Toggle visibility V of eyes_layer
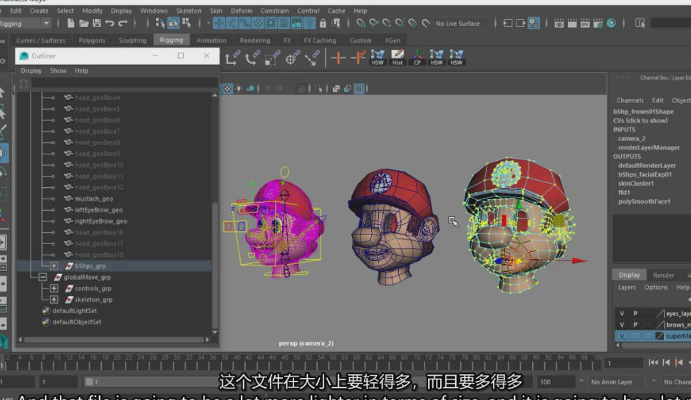 (x=622, y=314)
